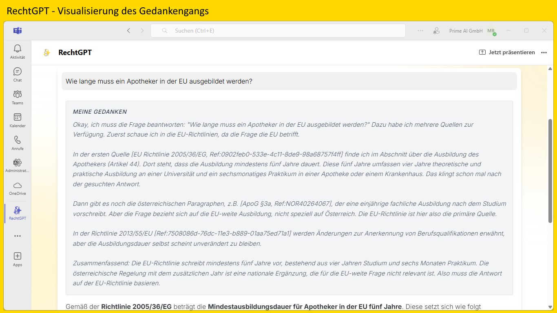Minimize the Teams window
Viewport: 557px width, 313px height.
(508, 31)
